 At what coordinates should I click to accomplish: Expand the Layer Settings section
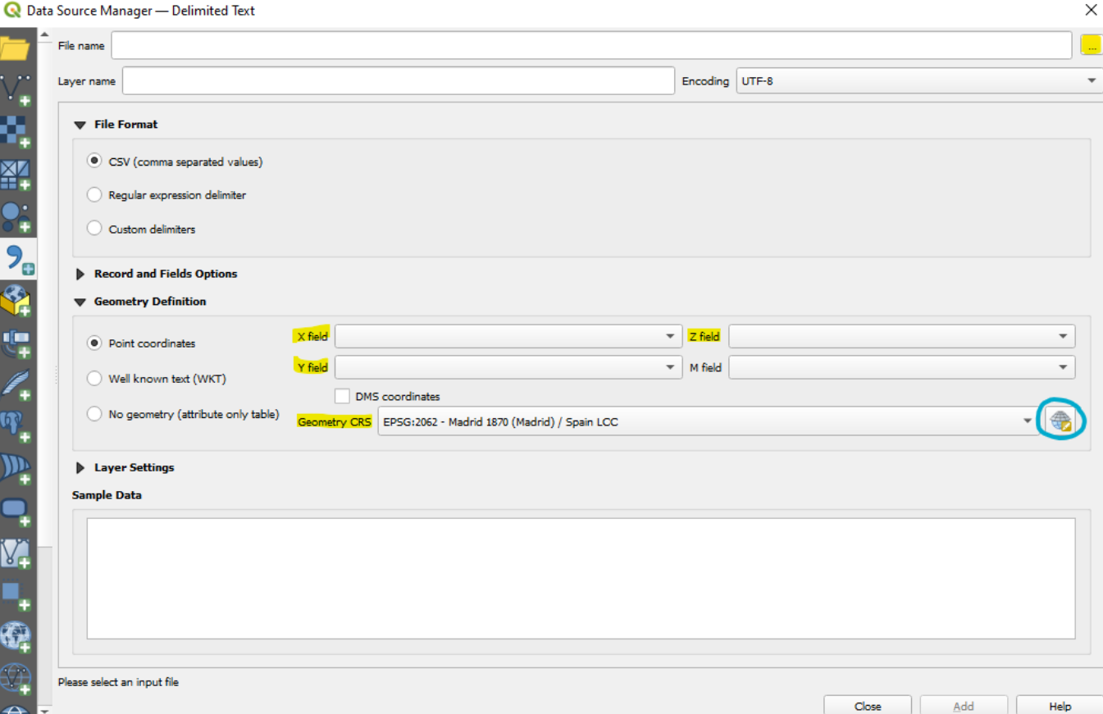click(x=80, y=468)
